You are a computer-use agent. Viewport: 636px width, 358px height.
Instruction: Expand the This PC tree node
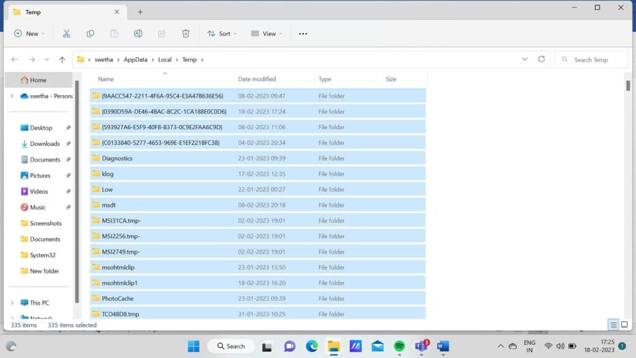(x=12, y=303)
